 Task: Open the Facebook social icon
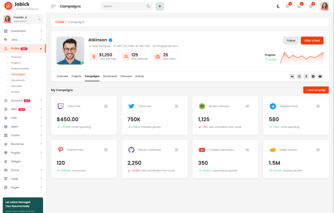click(x=306, y=76)
